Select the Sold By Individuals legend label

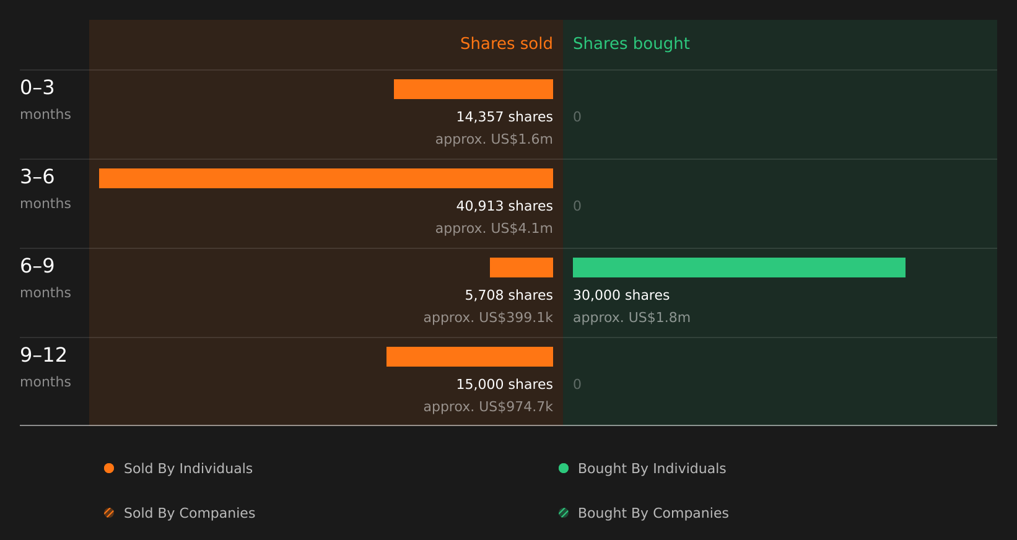pos(188,469)
